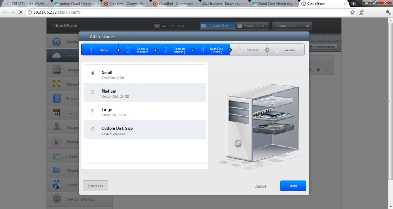Switch to the Cloud Cost Monitoring browser tab
This screenshot has width=393, height=209.
[274, 4]
